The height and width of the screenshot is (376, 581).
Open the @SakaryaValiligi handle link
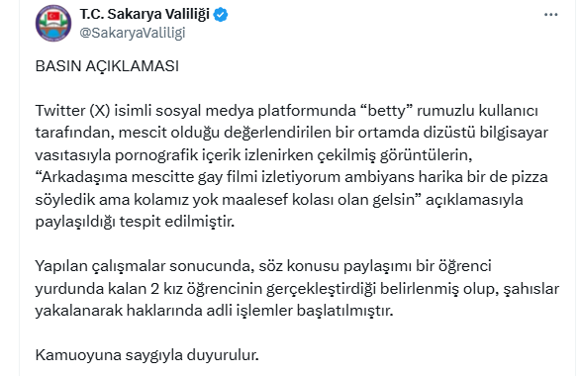point(133,33)
